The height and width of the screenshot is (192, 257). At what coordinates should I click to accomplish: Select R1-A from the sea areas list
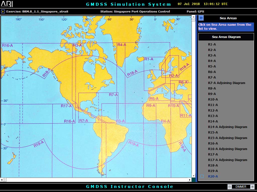pyautogui.click(x=212, y=44)
